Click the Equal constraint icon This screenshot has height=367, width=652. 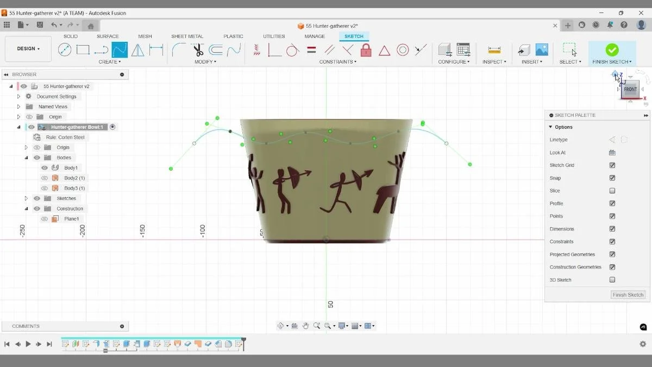pos(311,49)
